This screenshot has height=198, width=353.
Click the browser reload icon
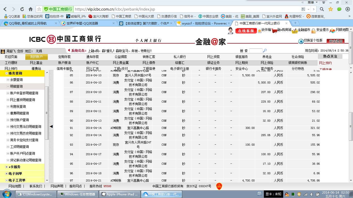pos(22,9)
